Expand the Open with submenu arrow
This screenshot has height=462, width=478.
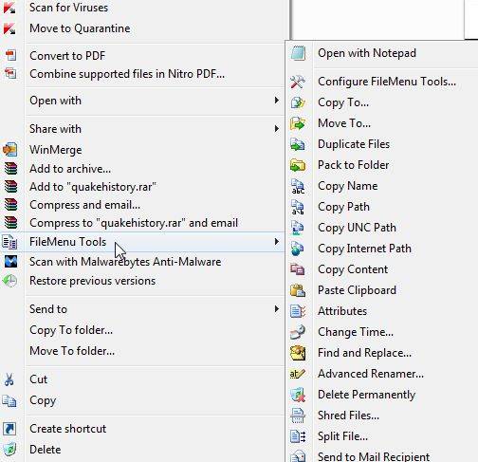pyautogui.click(x=277, y=101)
